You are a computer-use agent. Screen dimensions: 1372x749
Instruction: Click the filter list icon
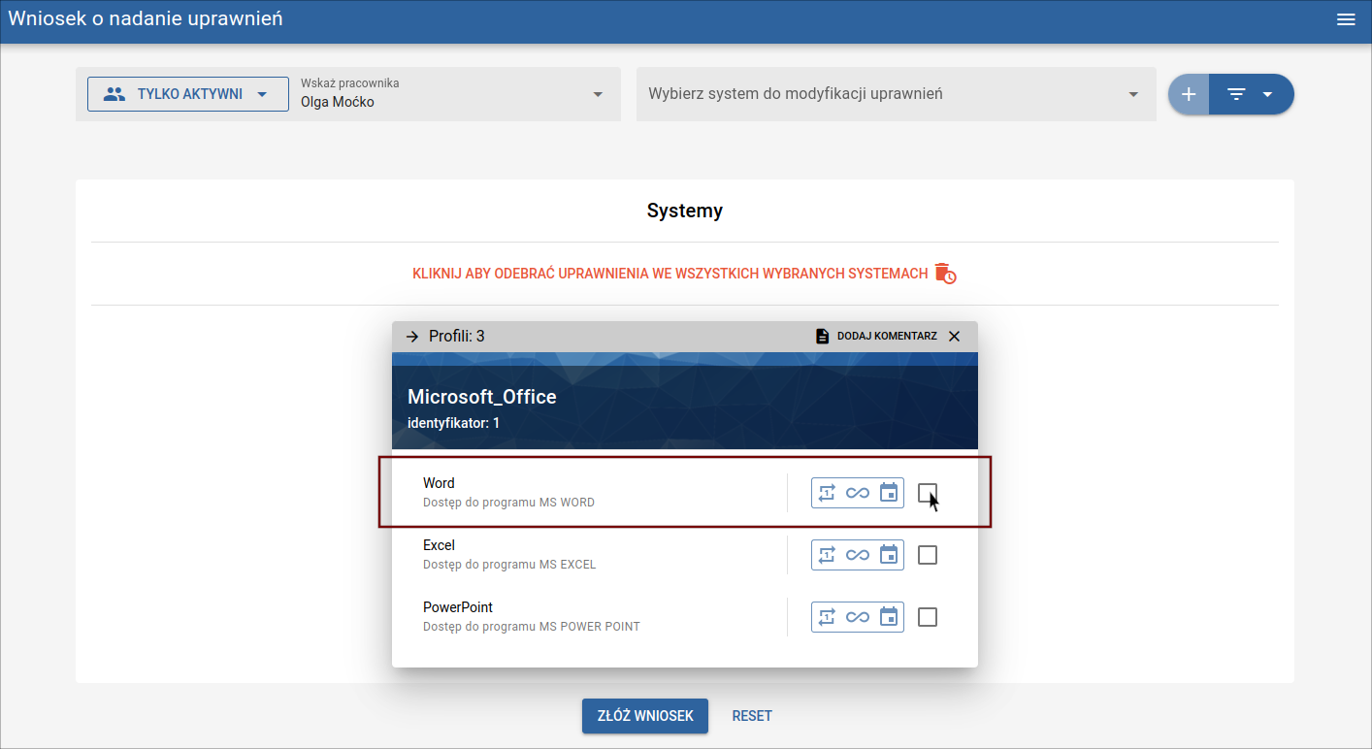coord(1236,94)
